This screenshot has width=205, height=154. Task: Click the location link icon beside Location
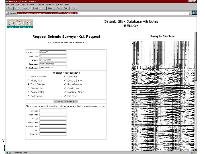pos(7,13)
